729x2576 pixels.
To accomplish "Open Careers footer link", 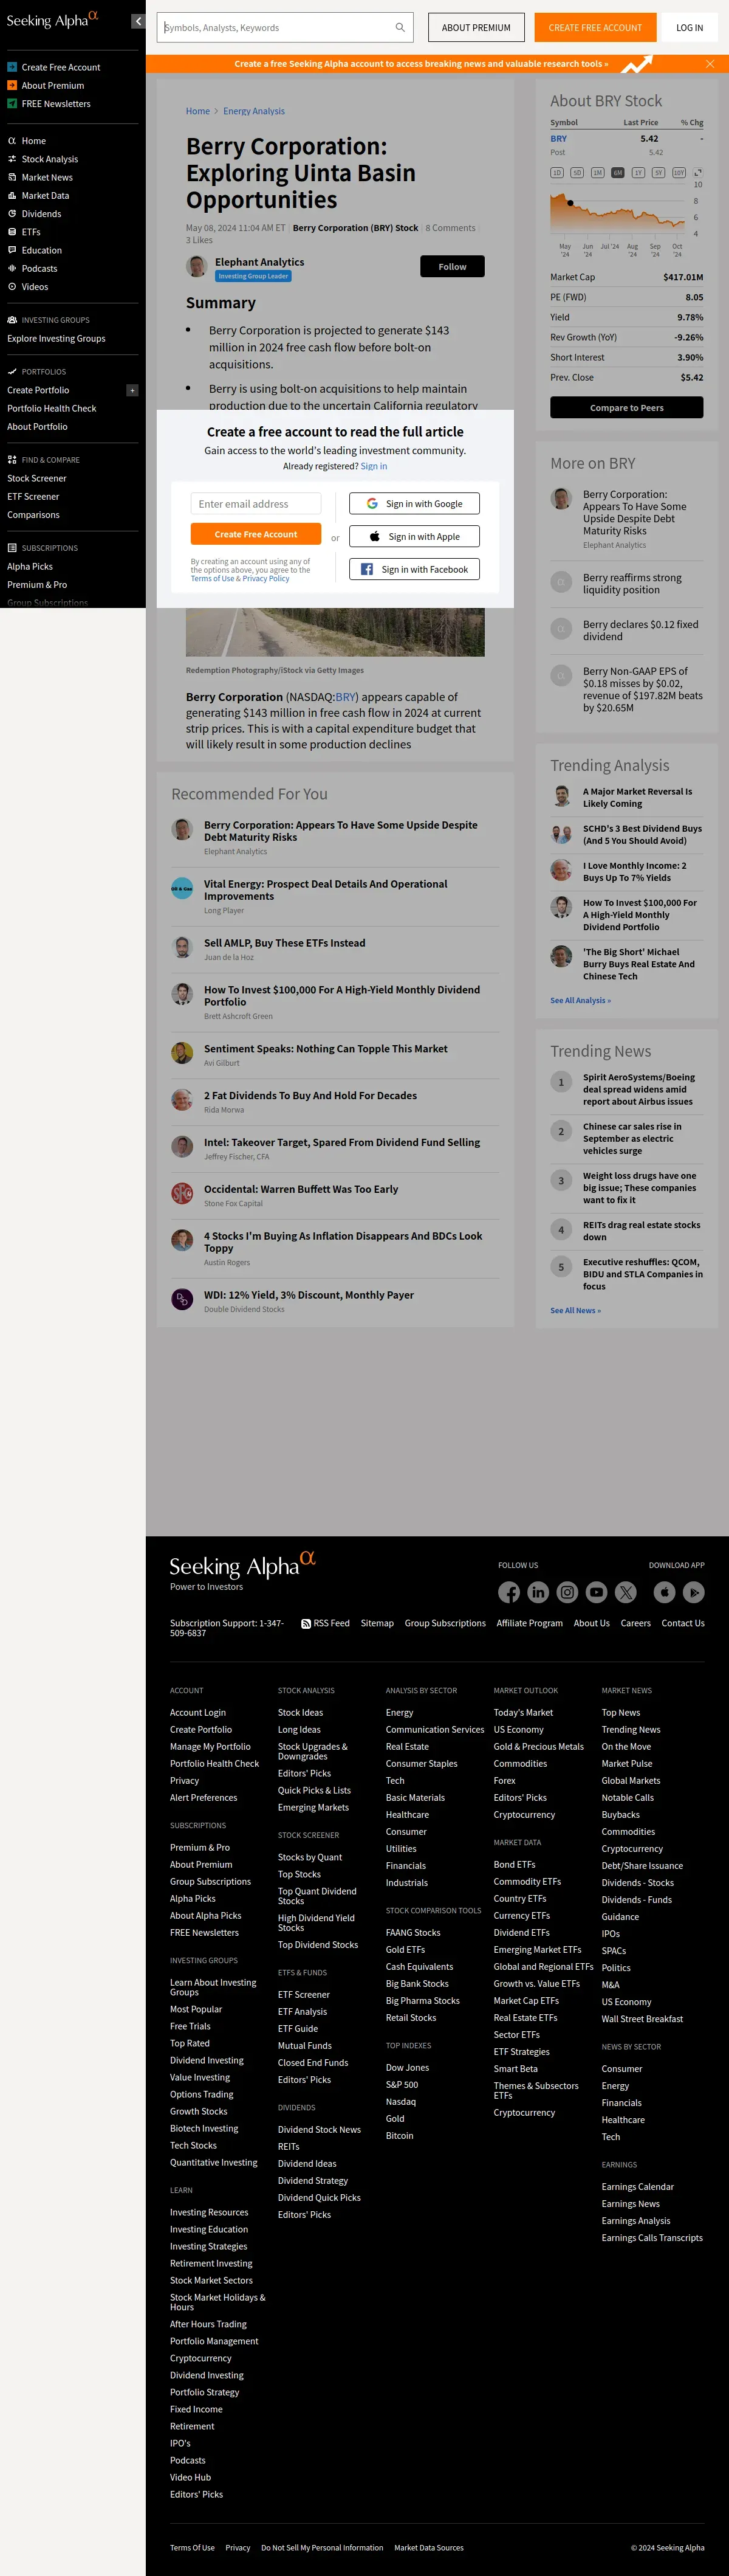I will [635, 1623].
